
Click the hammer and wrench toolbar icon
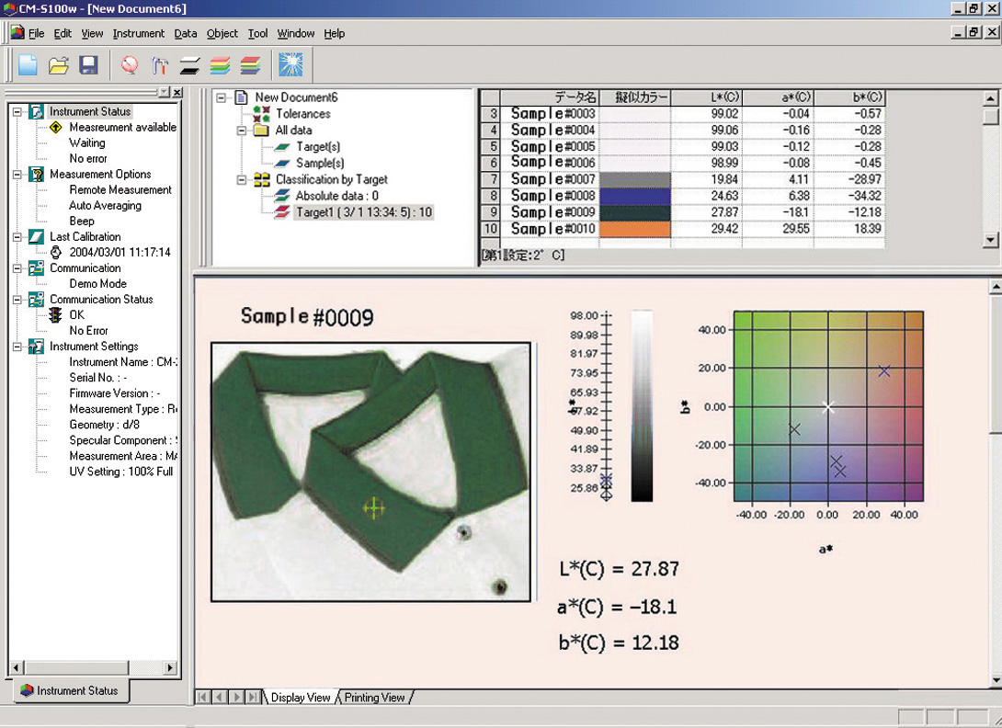coord(160,65)
